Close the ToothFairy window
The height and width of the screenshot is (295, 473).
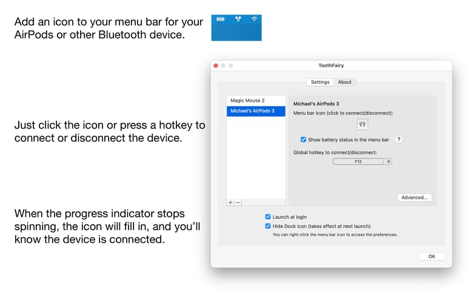point(215,65)
